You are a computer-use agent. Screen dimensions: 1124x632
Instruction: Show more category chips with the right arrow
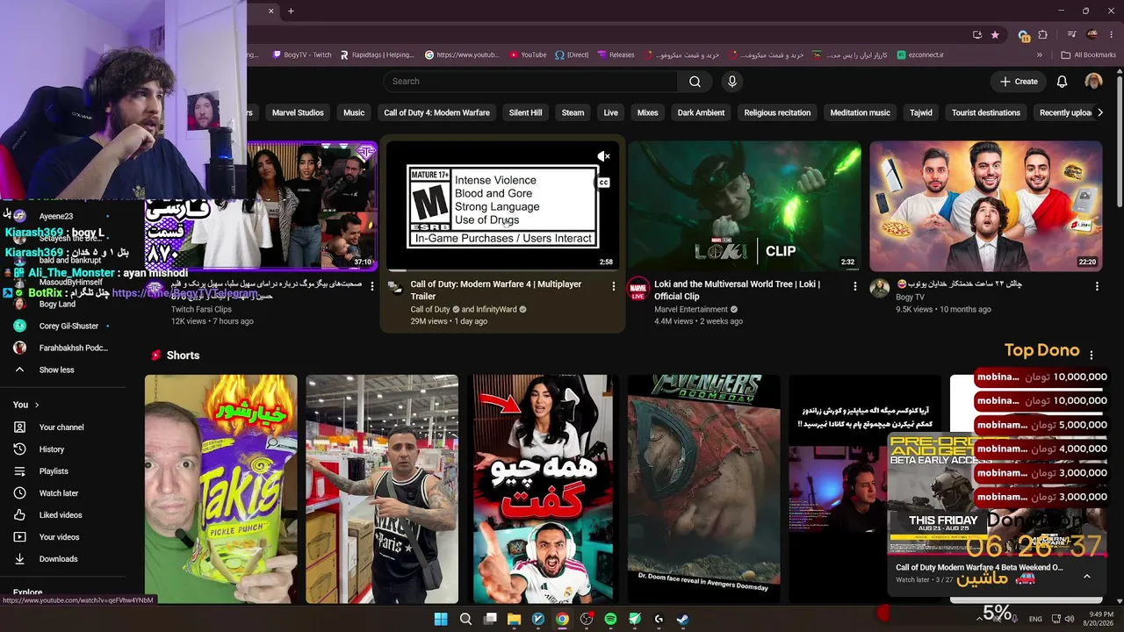click(x=1100, y=112)
